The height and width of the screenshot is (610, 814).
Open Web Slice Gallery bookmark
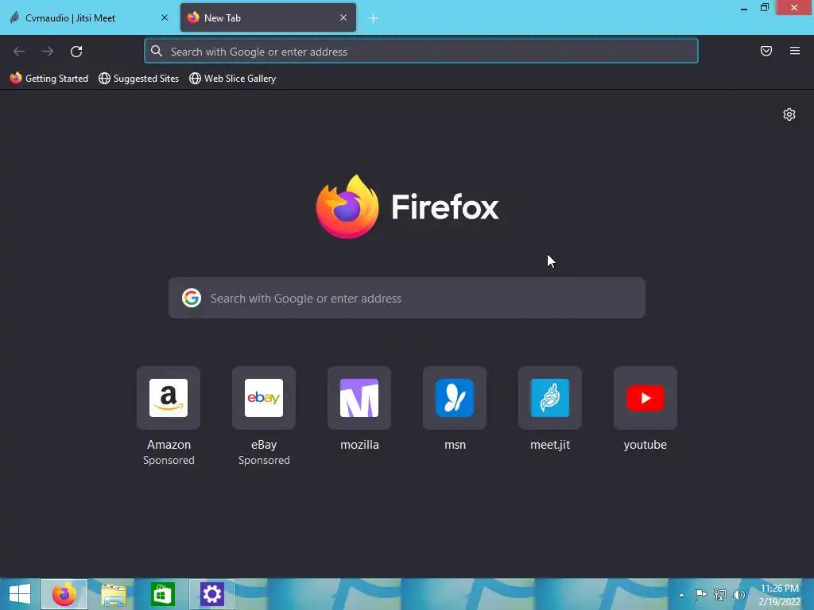(233, 79)
